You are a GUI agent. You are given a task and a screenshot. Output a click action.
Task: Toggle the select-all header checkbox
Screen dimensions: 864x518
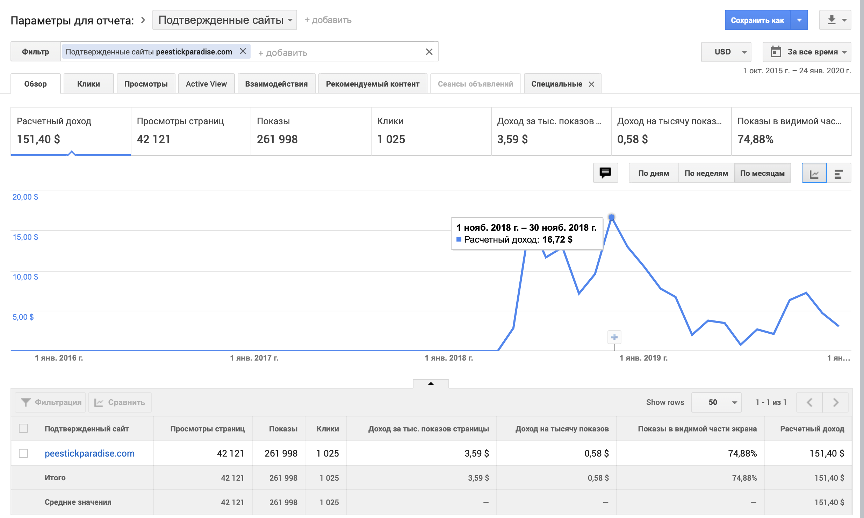point(23,428)
